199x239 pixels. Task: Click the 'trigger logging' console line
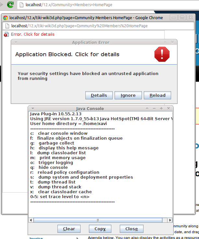[x=52, y=163]
